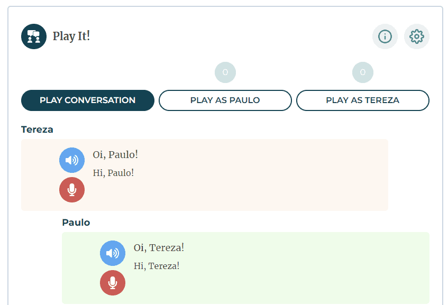
Task: Click the score badge above Play as Paulo
Action: pyautogui.click(x=225, y=72)
